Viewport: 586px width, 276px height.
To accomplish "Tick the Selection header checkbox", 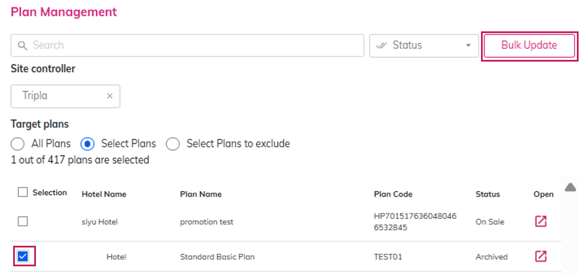I will pos(23,193).
